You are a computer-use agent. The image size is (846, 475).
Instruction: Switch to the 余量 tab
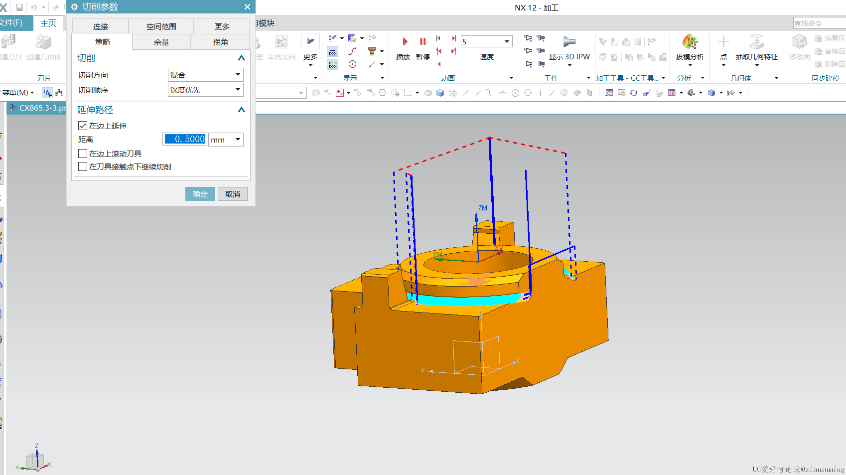click(161, 42)
